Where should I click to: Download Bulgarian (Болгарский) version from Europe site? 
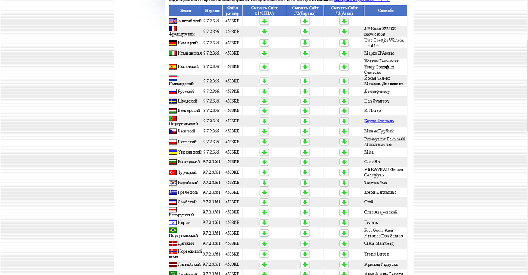pos(305,162)
